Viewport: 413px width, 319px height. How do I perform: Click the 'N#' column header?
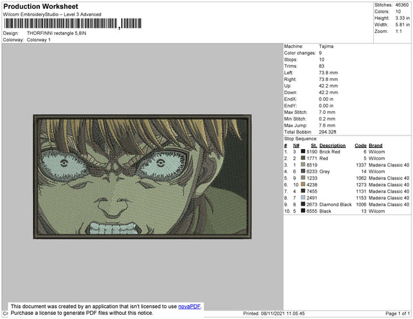click(296, 146)
